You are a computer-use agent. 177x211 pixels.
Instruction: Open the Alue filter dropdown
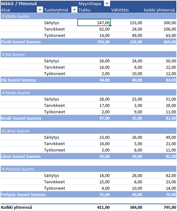coord(40,10)
